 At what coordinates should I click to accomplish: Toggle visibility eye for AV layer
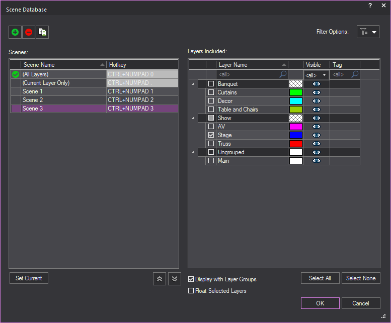[317, 127]
